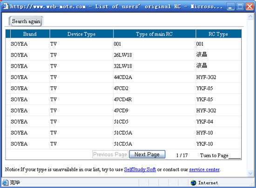Image resolution: width=256 pixels, height=188 pixels.
Task: Click the Internet zone globe icon
Action: (193, 183)
